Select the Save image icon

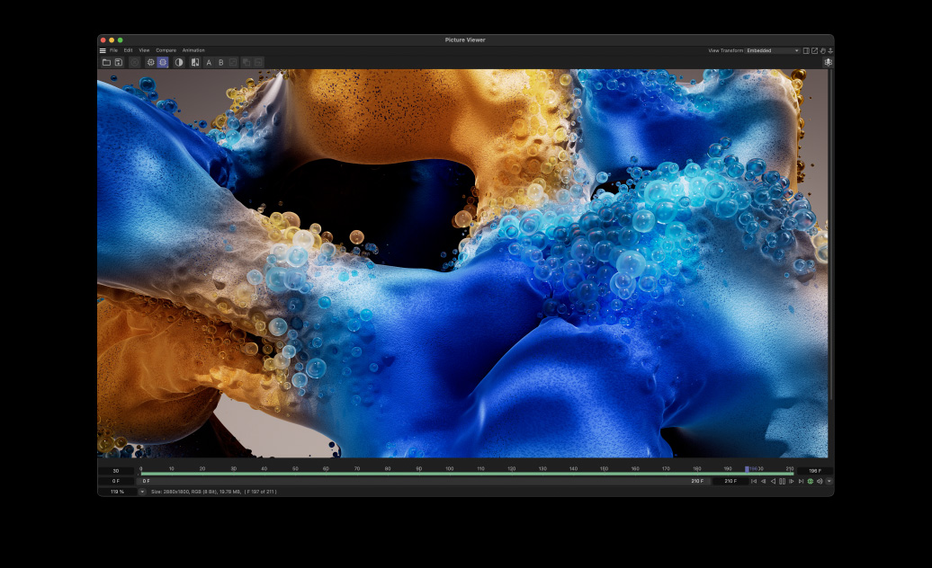coord(120,62)
